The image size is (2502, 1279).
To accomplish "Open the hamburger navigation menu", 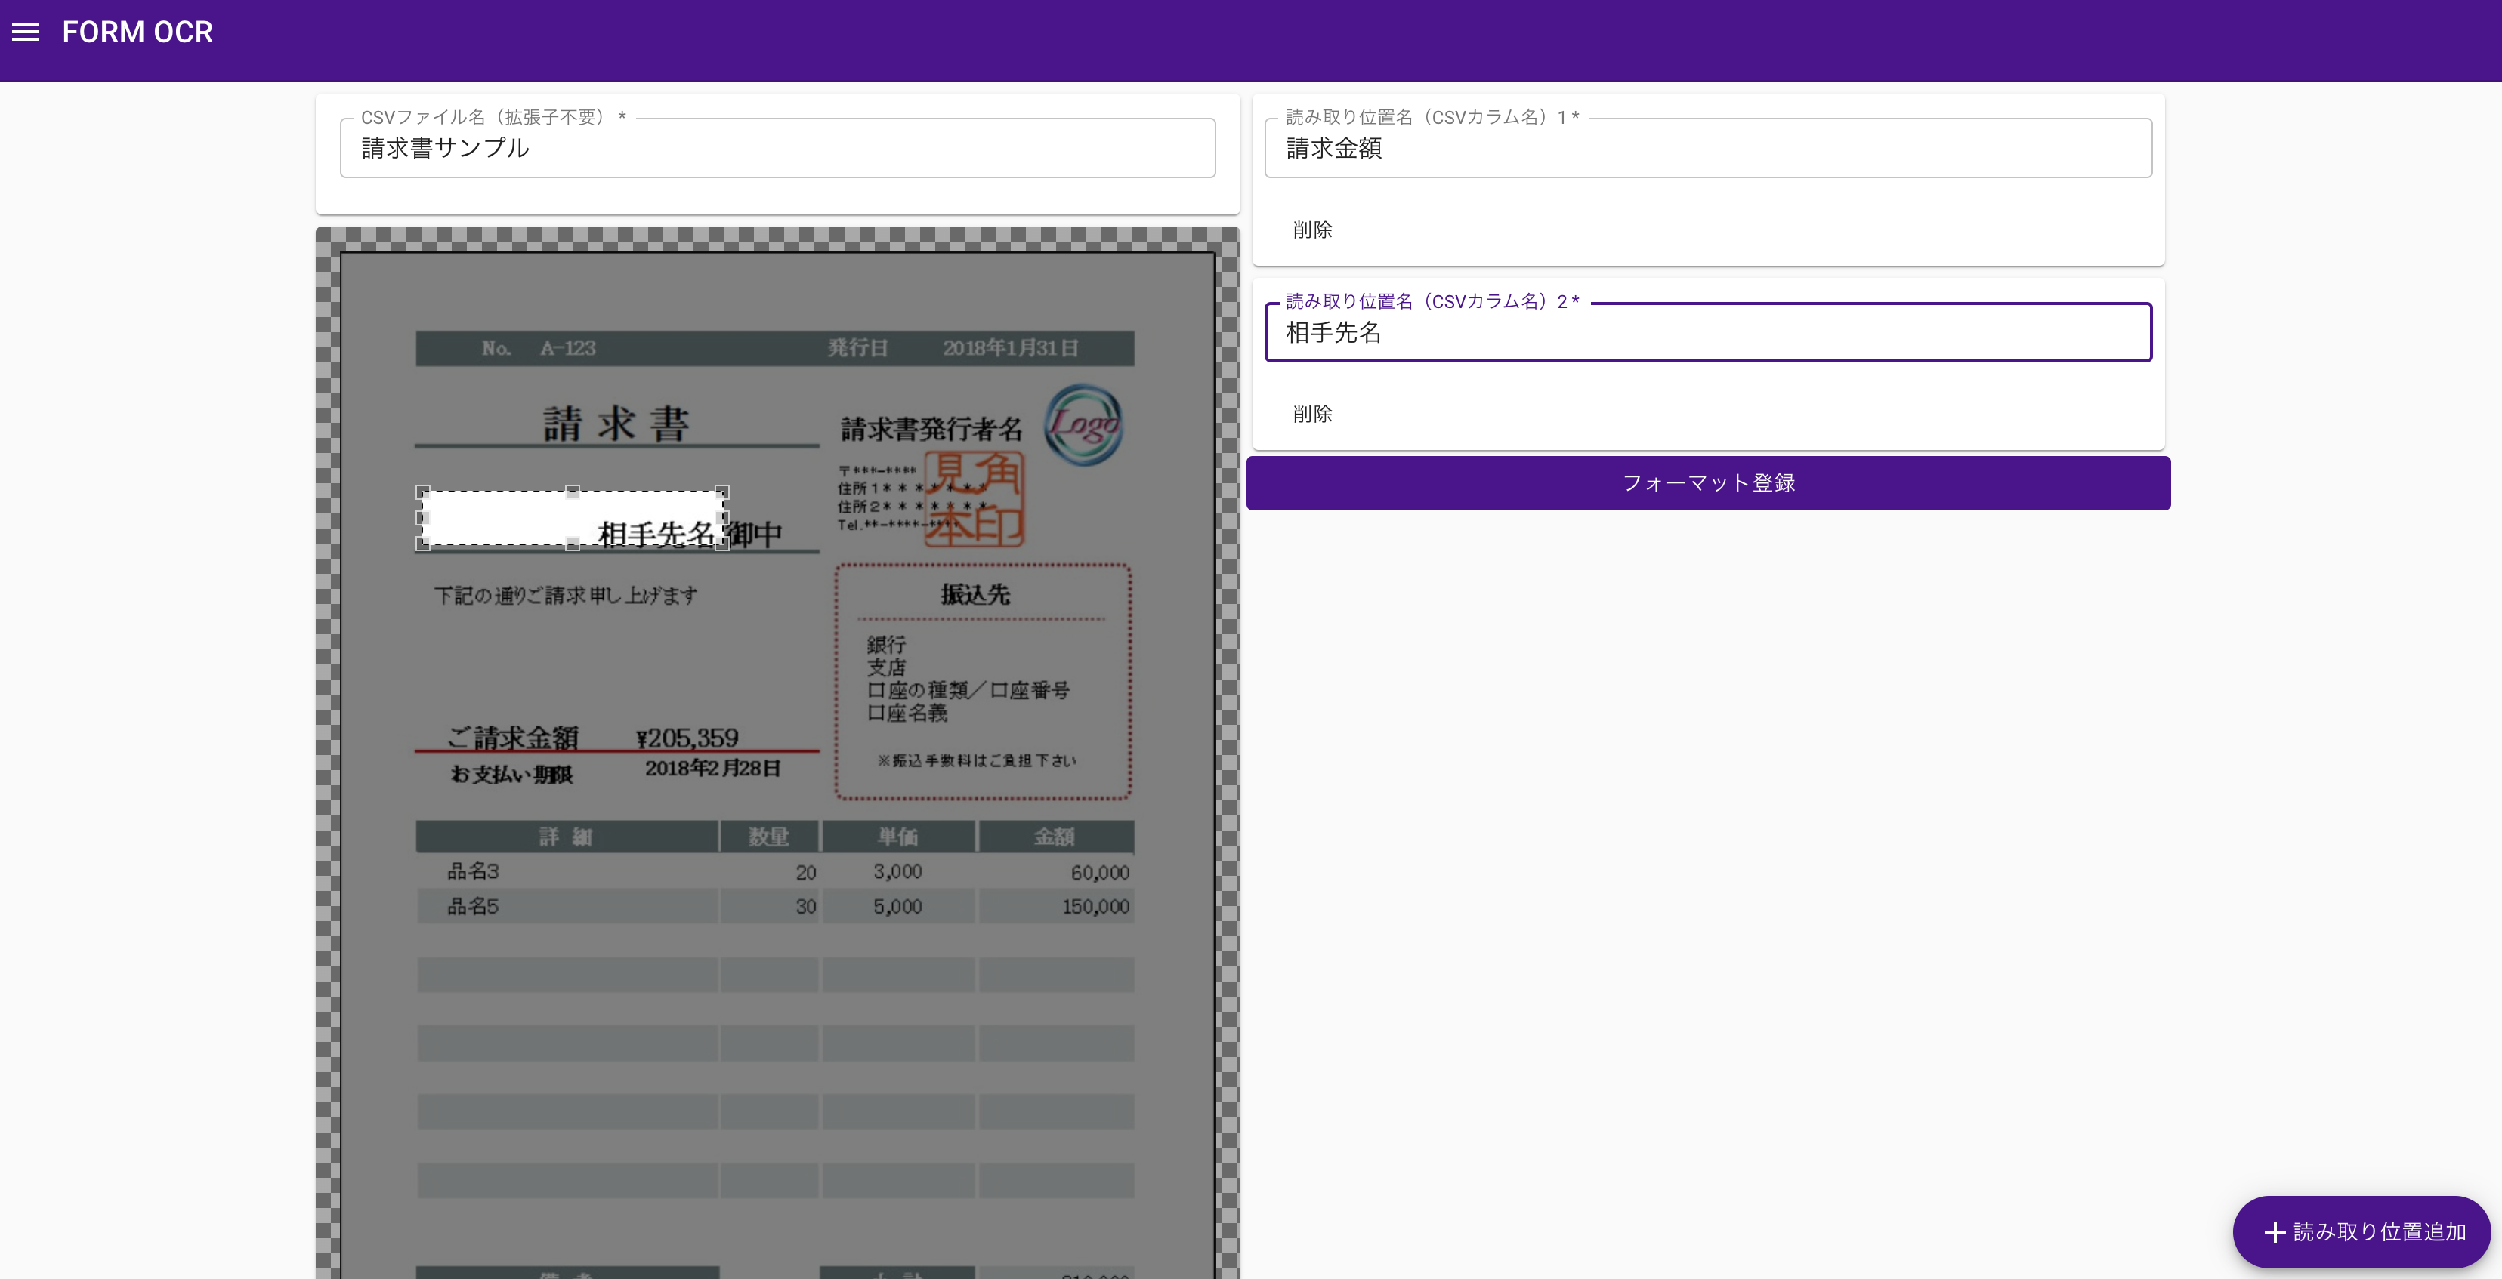I will point(25,32).
